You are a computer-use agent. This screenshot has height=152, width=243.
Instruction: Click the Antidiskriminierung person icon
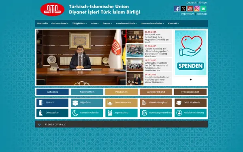(x=179, y=113)
